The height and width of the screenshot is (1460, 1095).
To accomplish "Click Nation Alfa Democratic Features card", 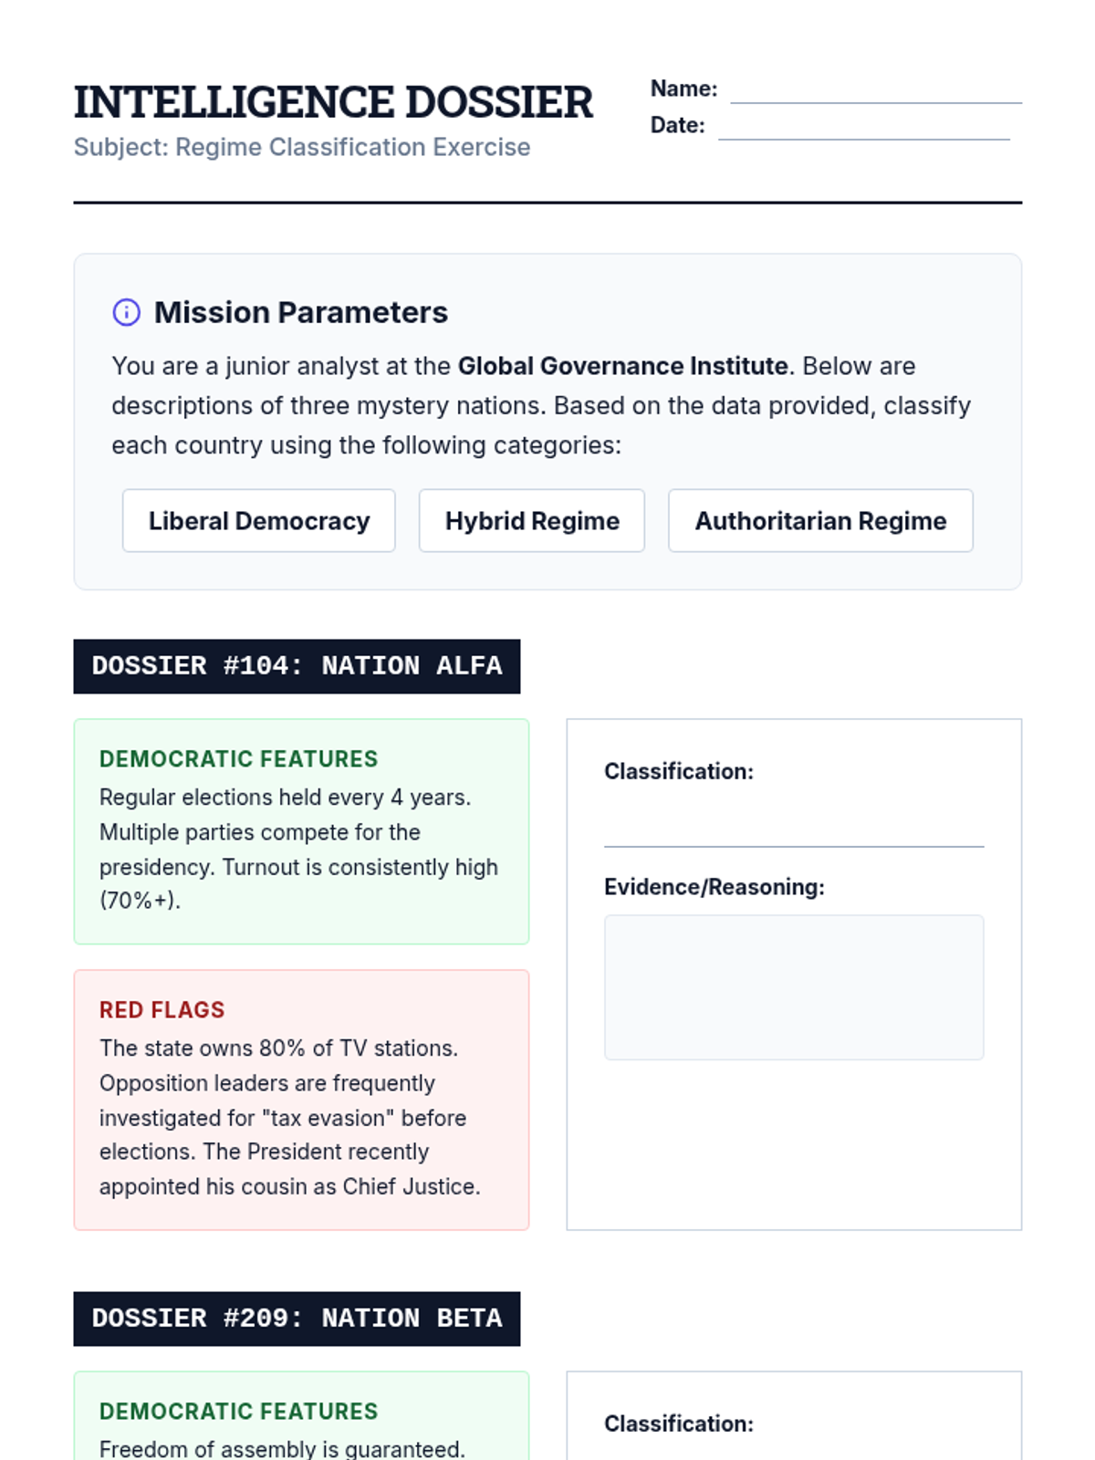I will [301, 831].
